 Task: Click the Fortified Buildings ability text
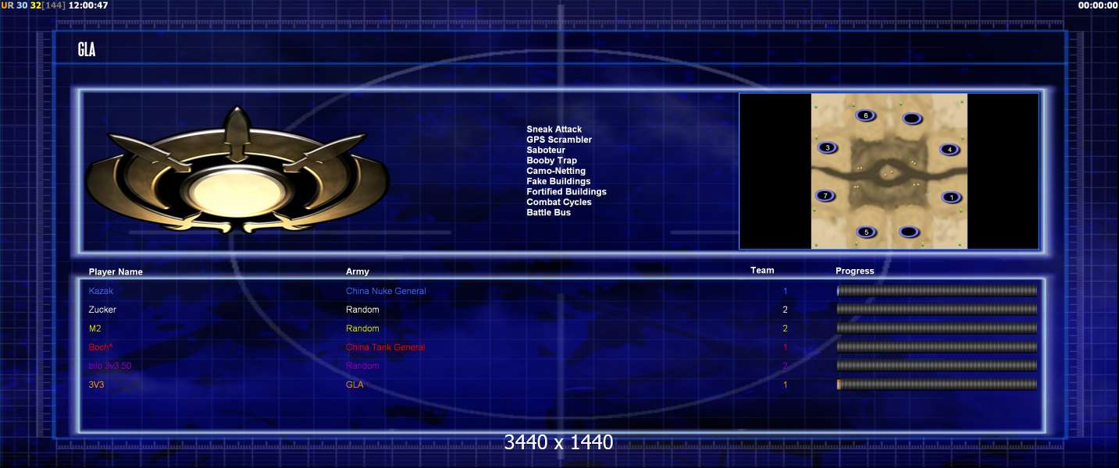pyautogui.click(x=566, y=191)
